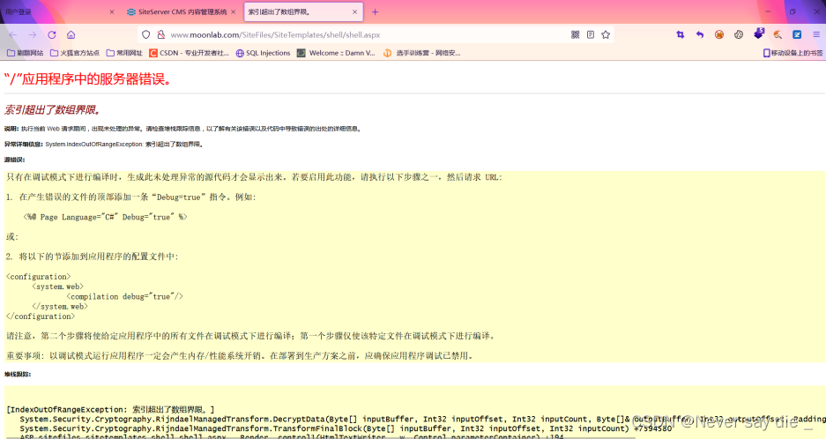Viewport: 826px width, 439px height.
Task: Close the 用户登录 tab
Action: click(x=112, y=11)
